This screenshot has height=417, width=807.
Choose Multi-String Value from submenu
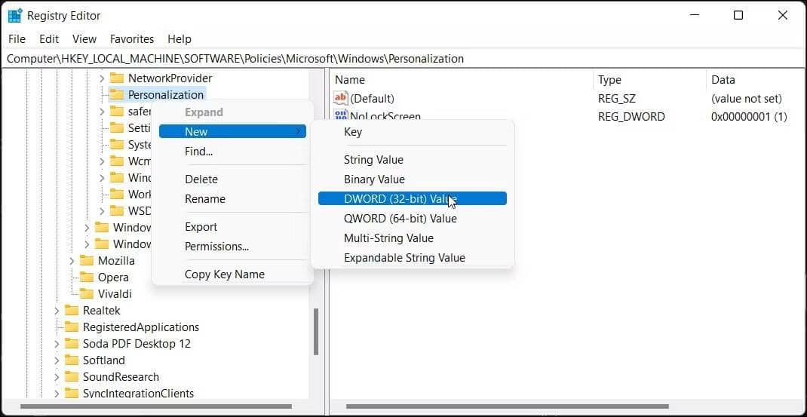(x=413, y=238)
